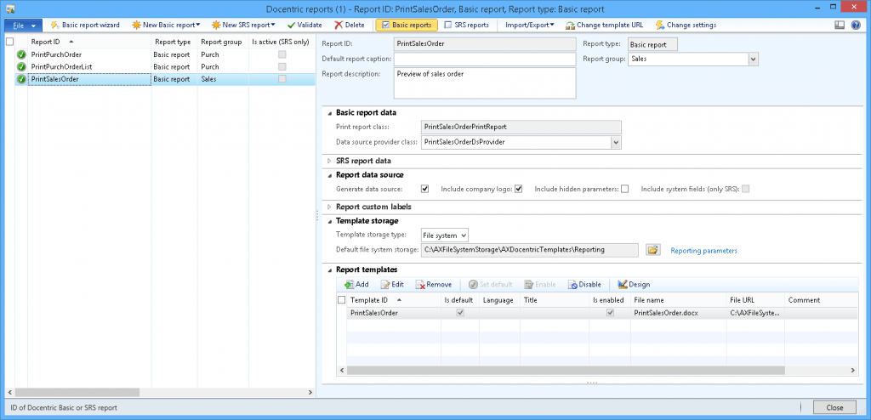Click folder browse icon for file storage
The width and height of the screenshot is (871, 420).
click(x=652, y=250)
